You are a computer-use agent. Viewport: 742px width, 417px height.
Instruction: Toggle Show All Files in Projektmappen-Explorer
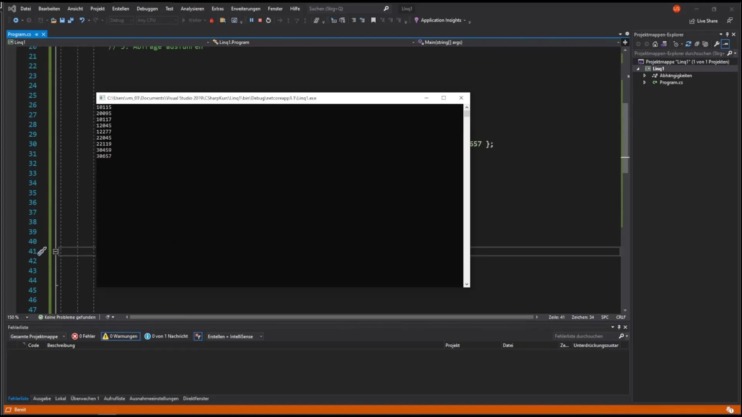click(705, 44)
